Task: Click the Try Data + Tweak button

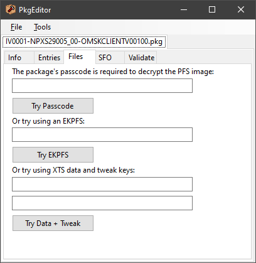Action: point(53,223)
